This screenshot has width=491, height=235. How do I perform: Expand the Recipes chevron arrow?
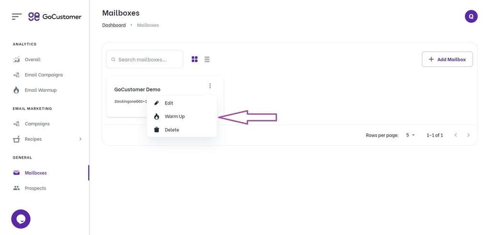pos(80,139)
